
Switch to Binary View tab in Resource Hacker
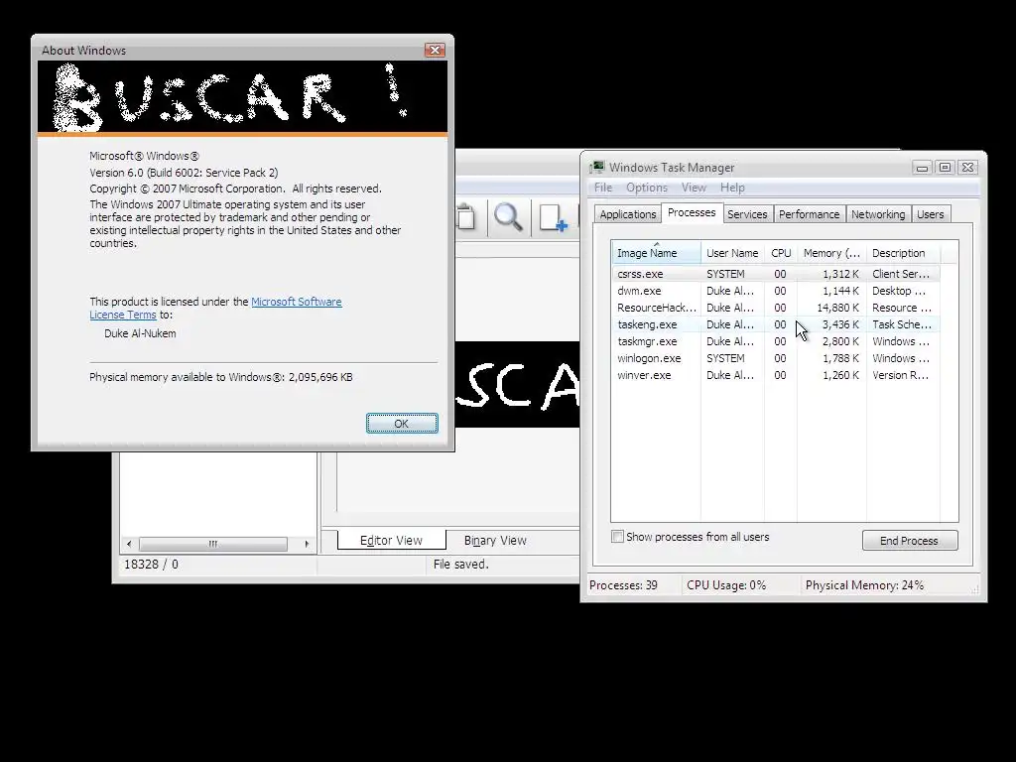(495, 540)
